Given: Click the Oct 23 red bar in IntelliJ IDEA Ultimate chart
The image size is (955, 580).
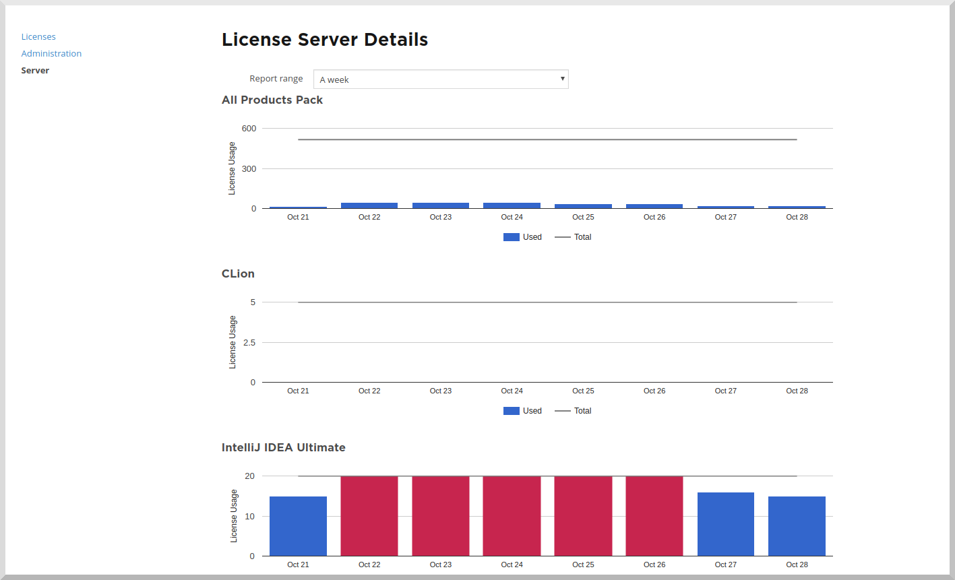Looking at the screenshot, I should 441,516.
